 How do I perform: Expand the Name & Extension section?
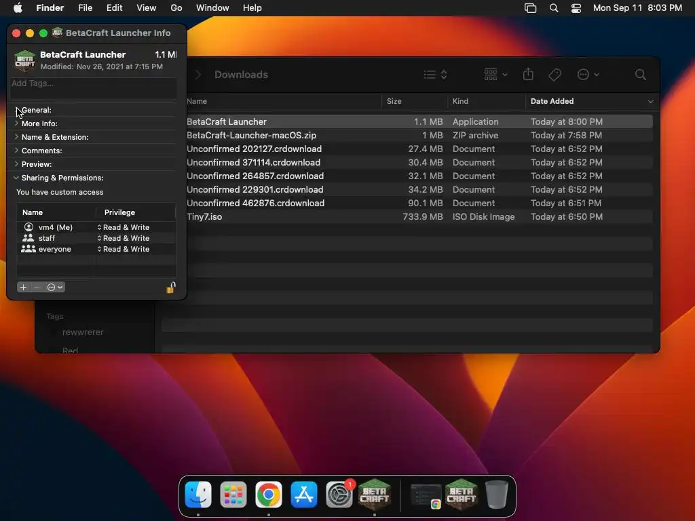pyautogui.click(x=16, y=137)
